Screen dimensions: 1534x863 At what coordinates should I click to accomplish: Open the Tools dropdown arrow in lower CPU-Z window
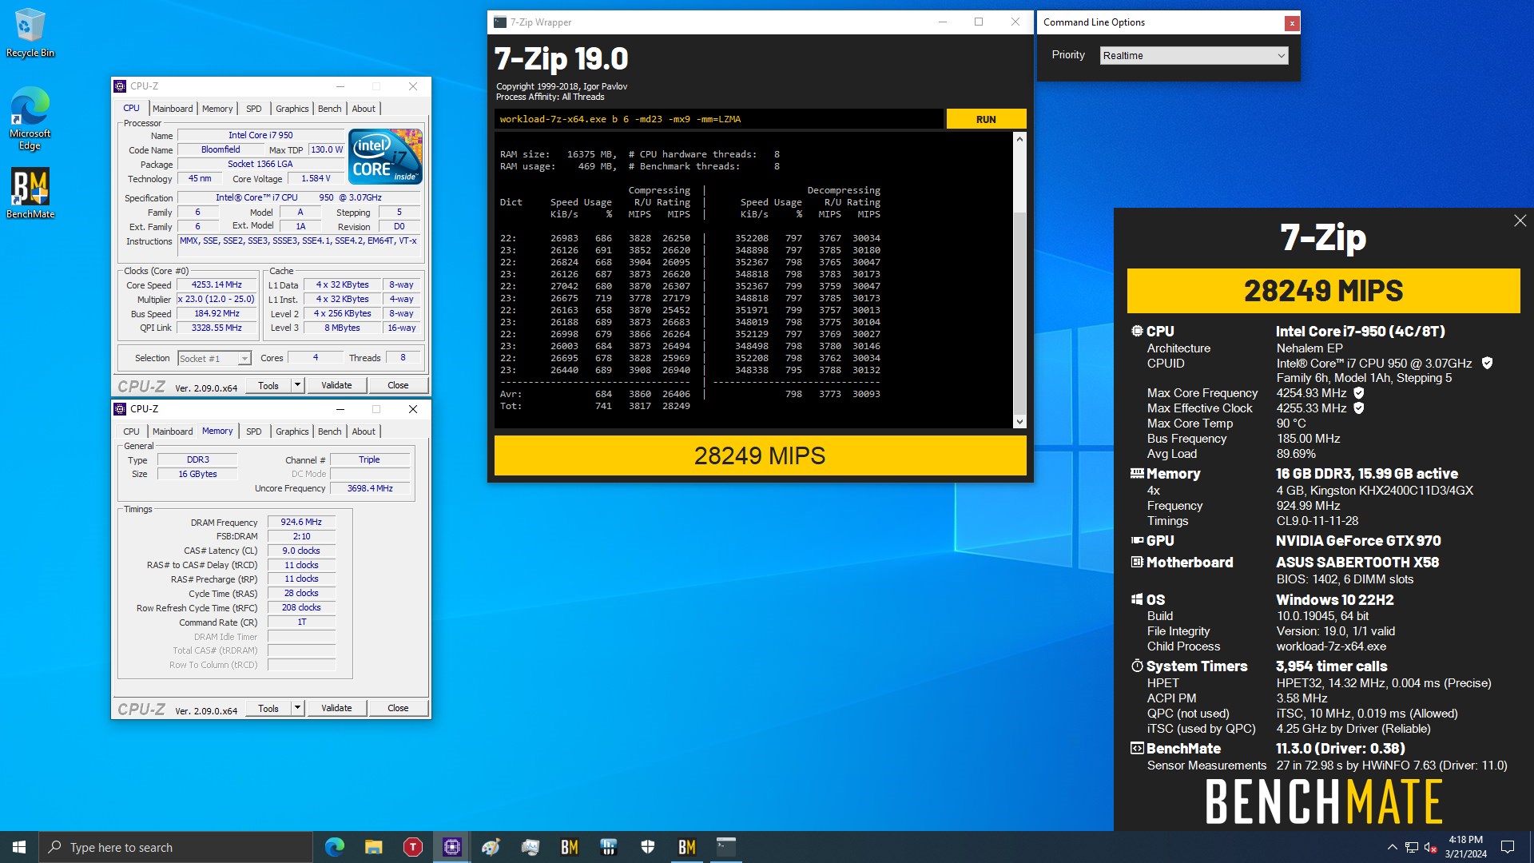click(297, 708)
